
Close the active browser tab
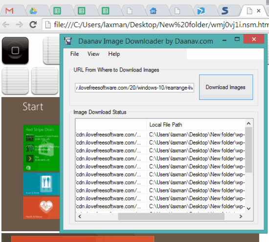(259, 11)
